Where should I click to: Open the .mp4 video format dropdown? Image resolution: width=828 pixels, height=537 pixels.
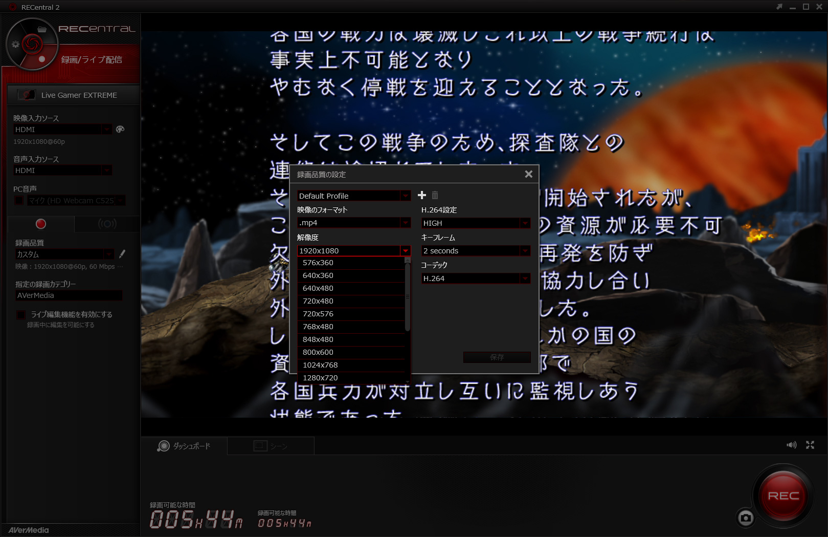(354, 223)
